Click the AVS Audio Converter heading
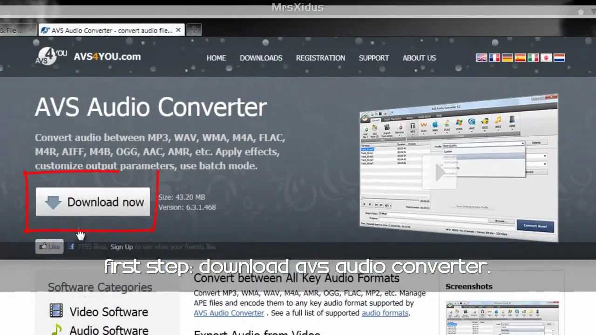The width and height of the screenshot is (596, 335). pos(151,107)
